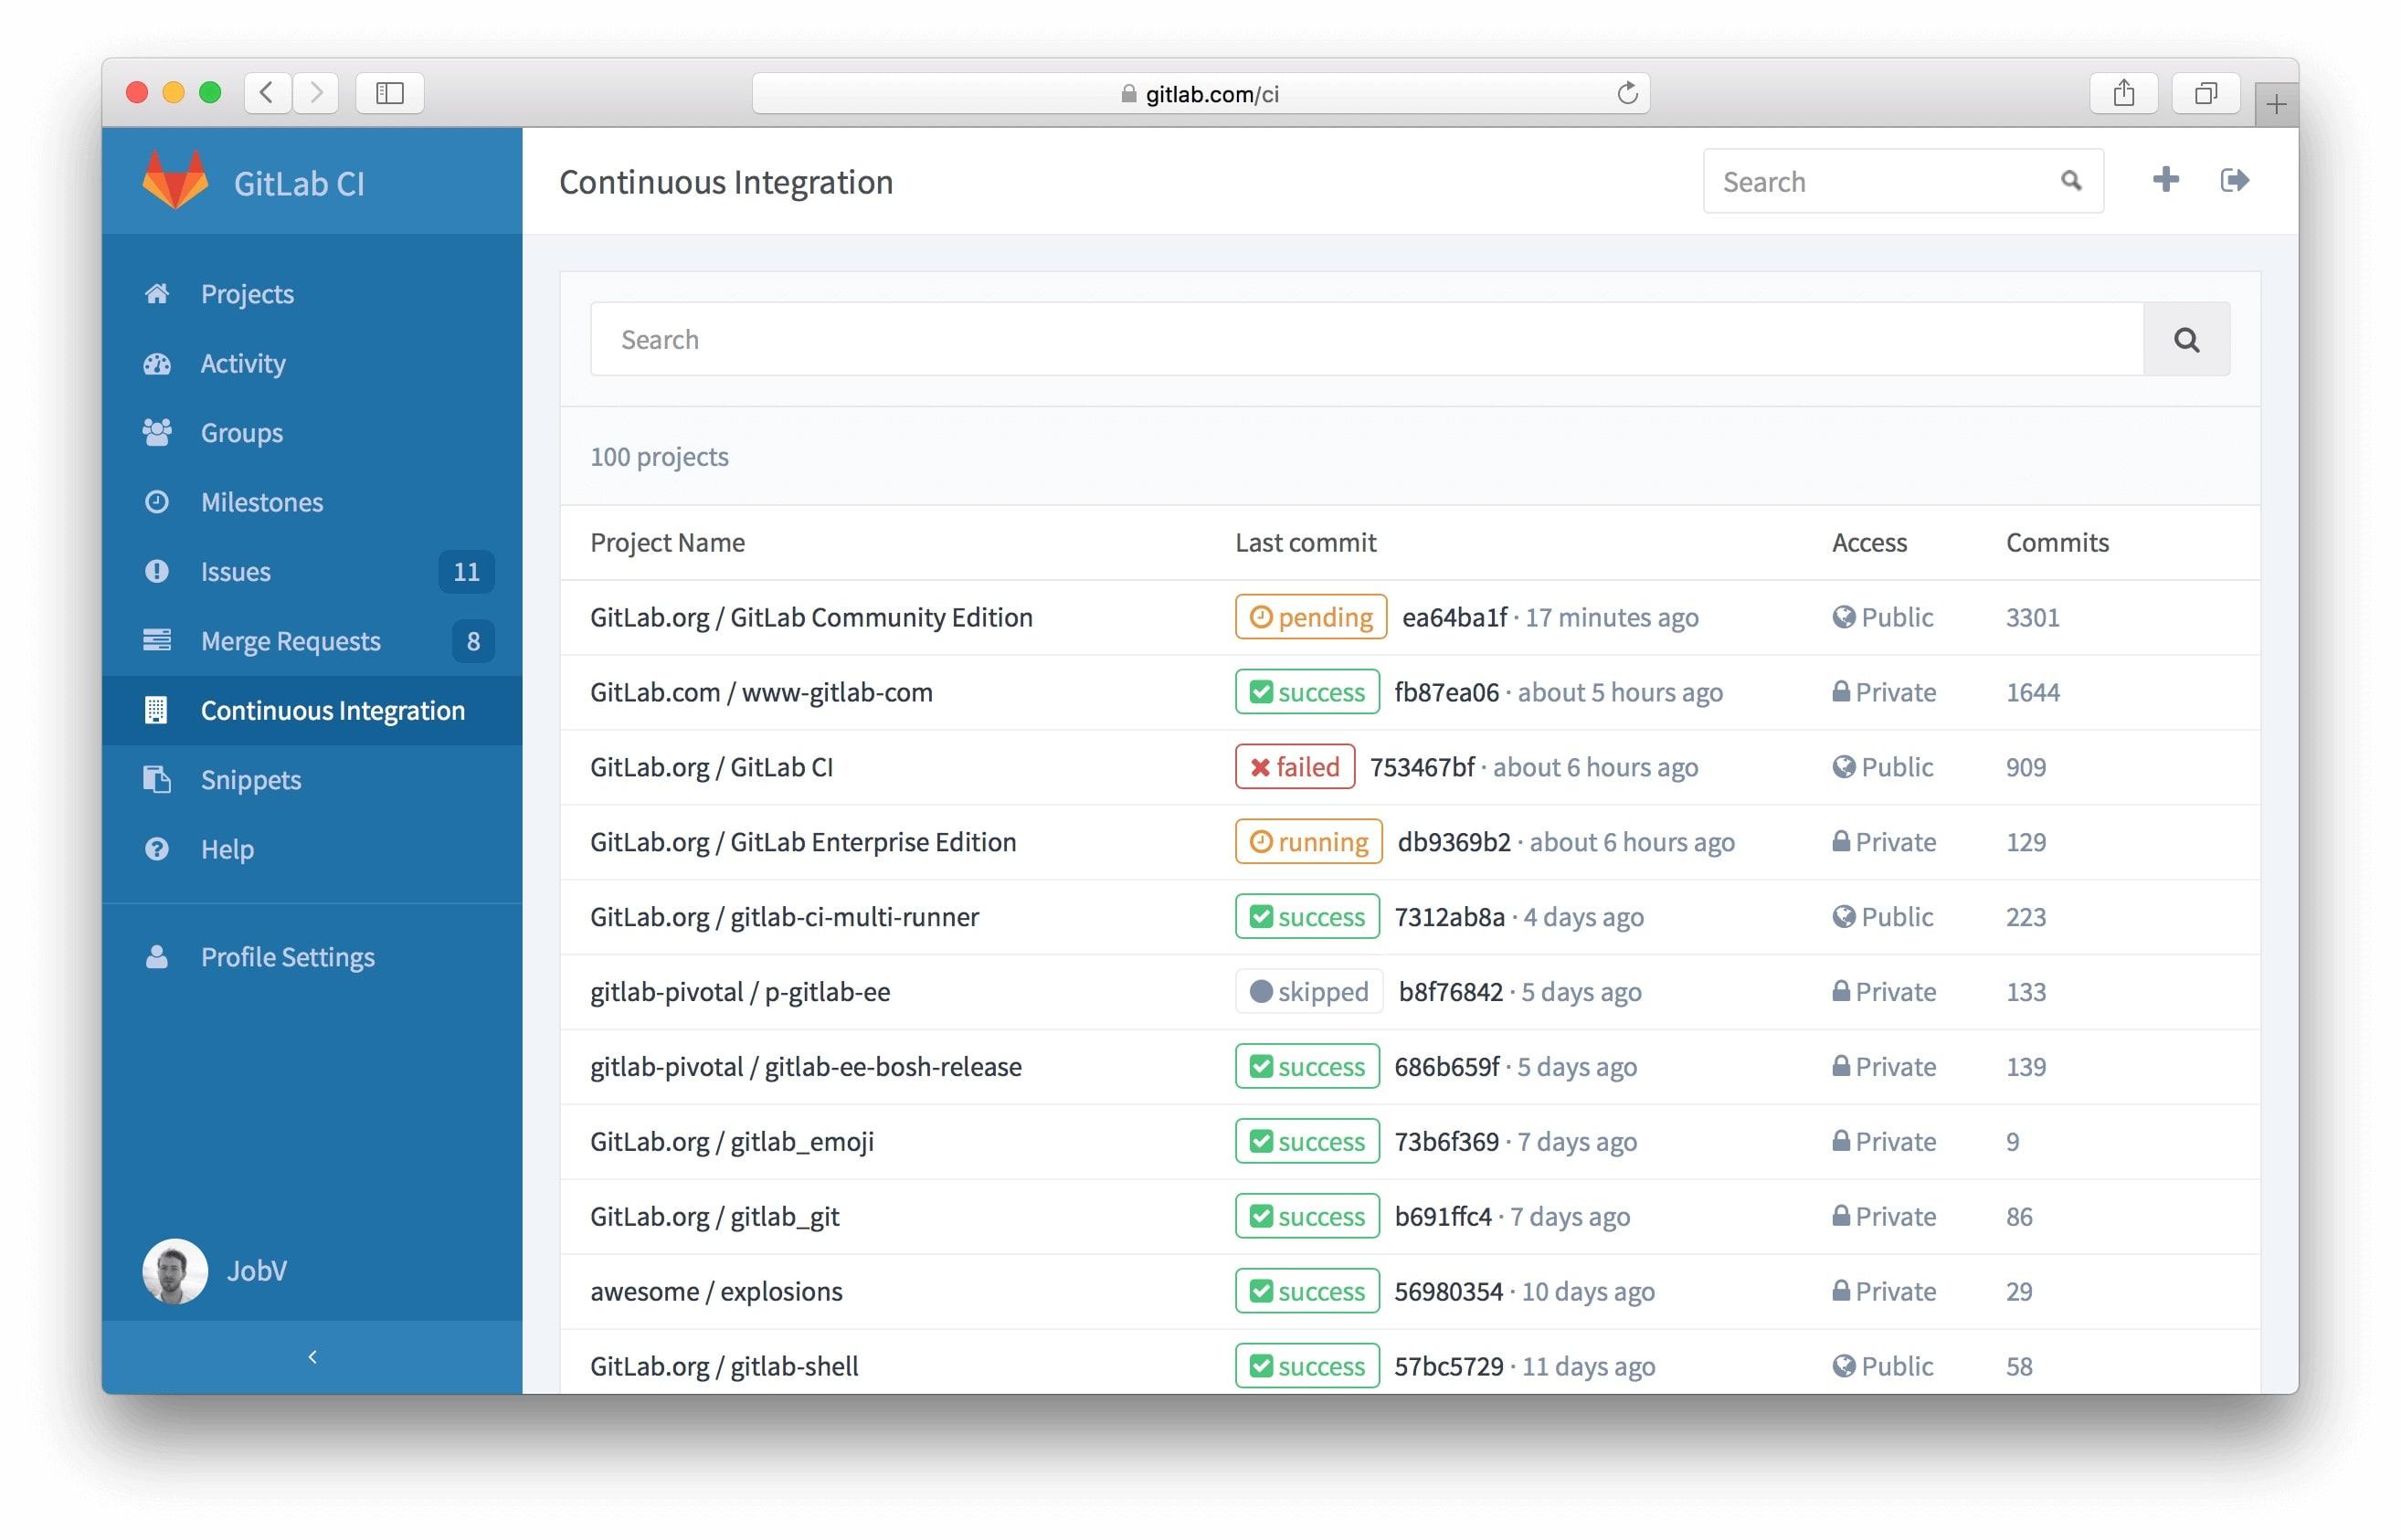Viewport: 2401px width, 1540px height.
Task: Click magnifier icon in header search box
Action: point(2071,181)
